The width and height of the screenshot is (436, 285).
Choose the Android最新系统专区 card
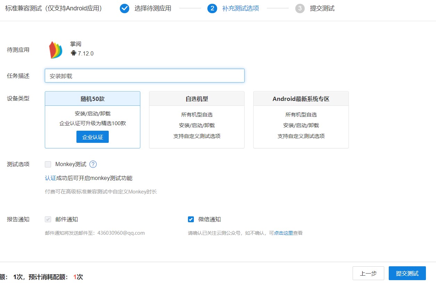tap(301, 120)
